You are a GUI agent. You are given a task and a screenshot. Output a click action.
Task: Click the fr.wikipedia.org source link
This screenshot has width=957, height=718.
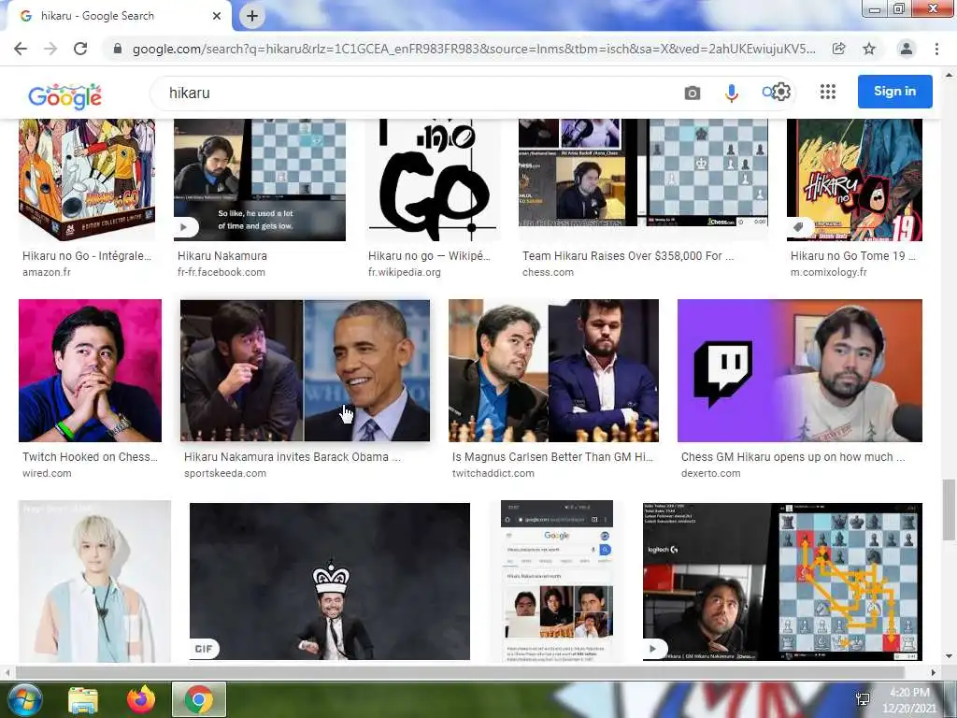pyautogui.click(x=404, y=272)
